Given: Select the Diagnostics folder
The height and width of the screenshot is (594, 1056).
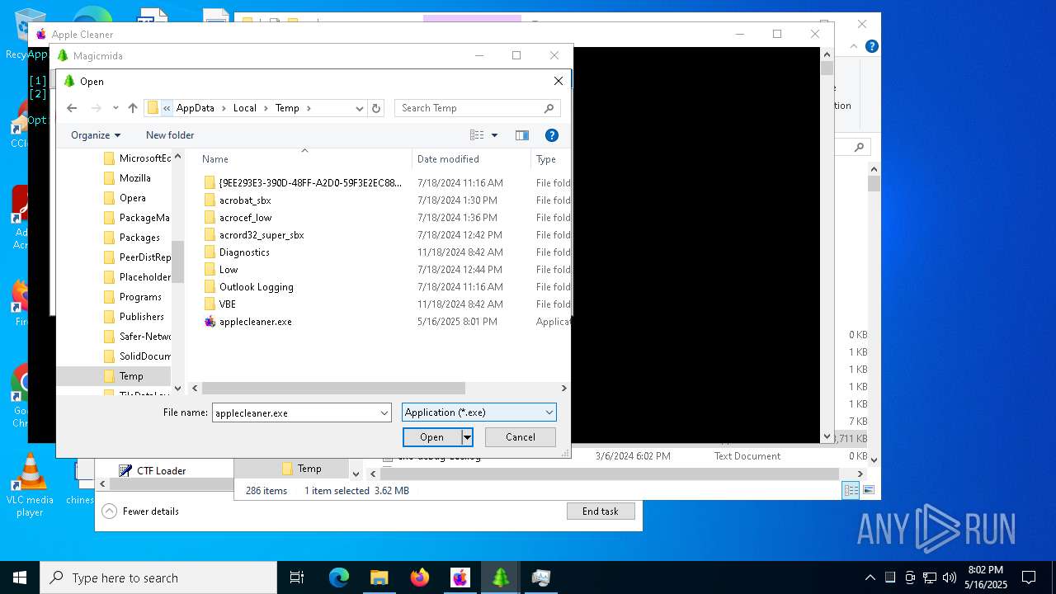Looking at the screenshot, I should 244,252.
